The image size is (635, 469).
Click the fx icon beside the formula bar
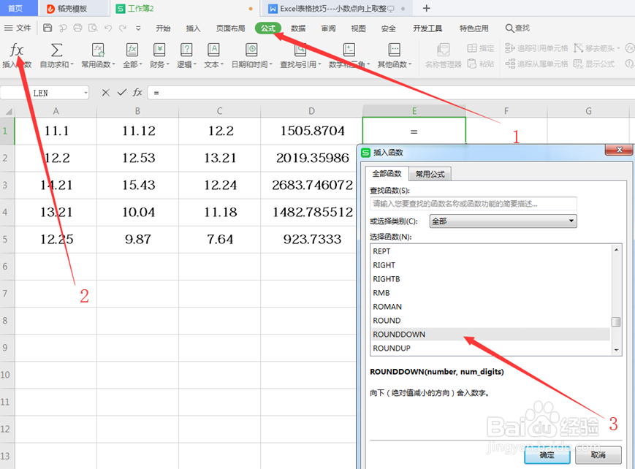pyautogui.click(x=137, y=92)
